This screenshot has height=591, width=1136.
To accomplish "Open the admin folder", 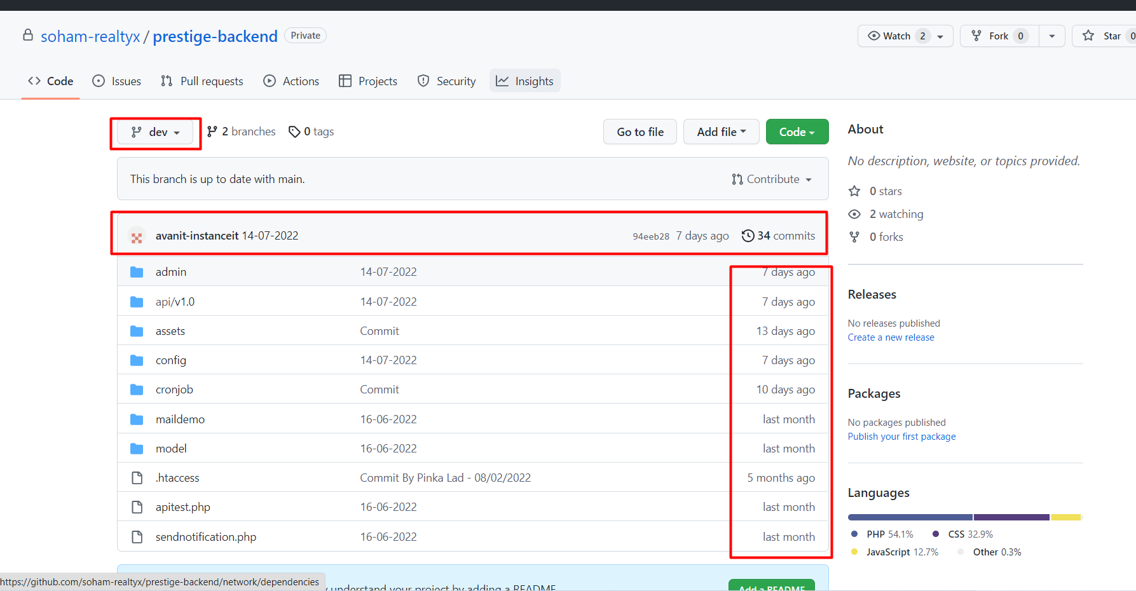I will [171, 272].
